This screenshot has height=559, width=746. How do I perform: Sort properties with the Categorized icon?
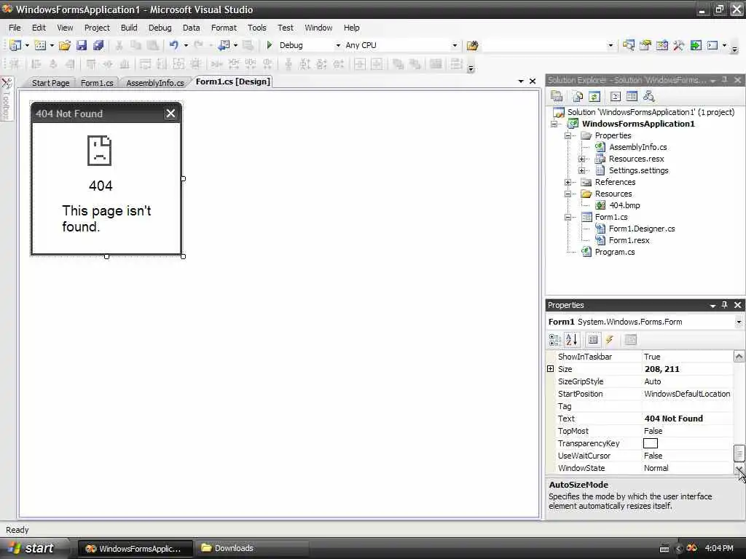(x=554, y=339)
